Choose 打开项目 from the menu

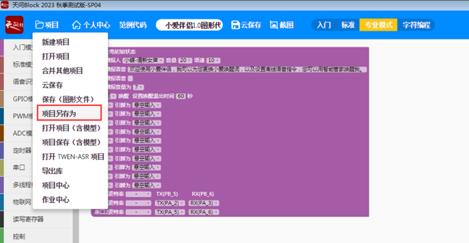(x=56, y=57)
